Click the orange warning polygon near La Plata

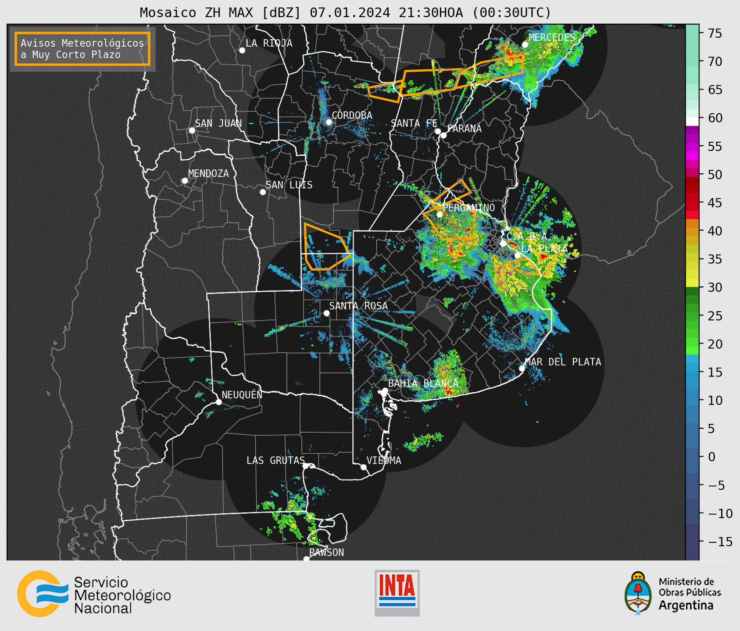tap(524, 267)
